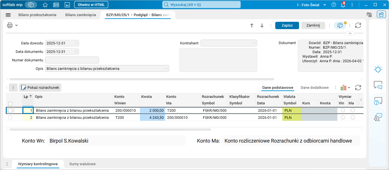This screenshot has height=170, width=389.
Task: Click the grid horizontal scrollbar
Action: 110,130
